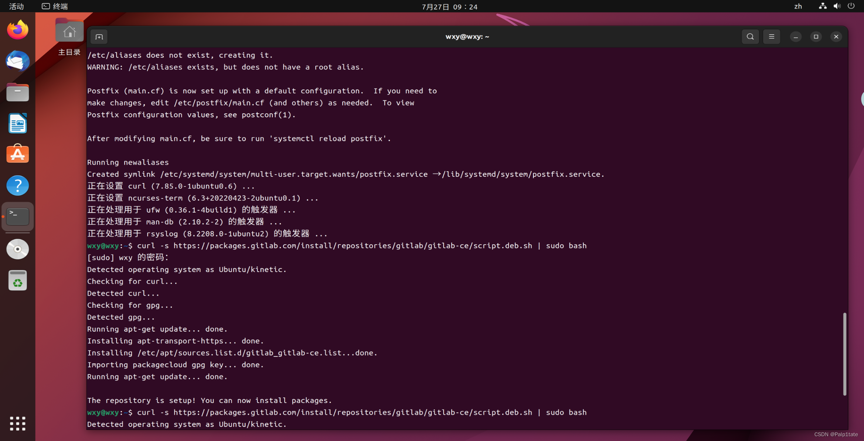Open Thunderbird mail from the dock

tap(17, 61)
